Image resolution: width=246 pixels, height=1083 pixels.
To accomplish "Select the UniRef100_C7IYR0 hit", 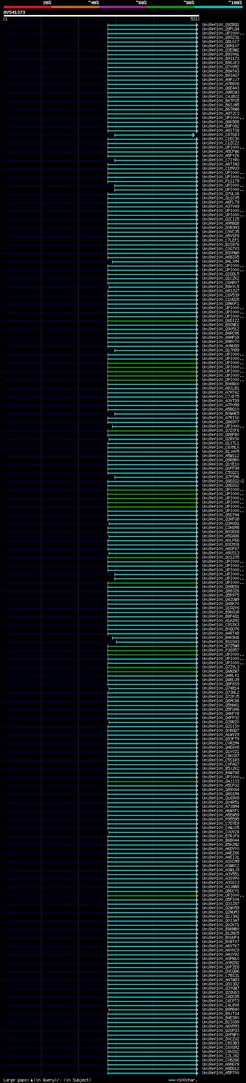I will (x=220, y=160).
